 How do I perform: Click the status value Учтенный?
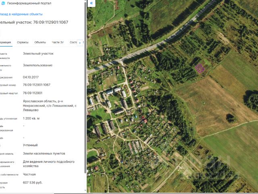pyautogui.click(x=30, y=145)
